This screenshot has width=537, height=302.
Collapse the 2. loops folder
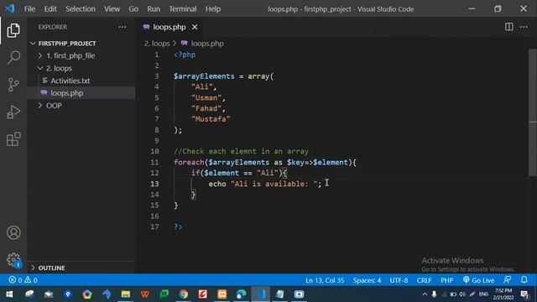point(59,68)
